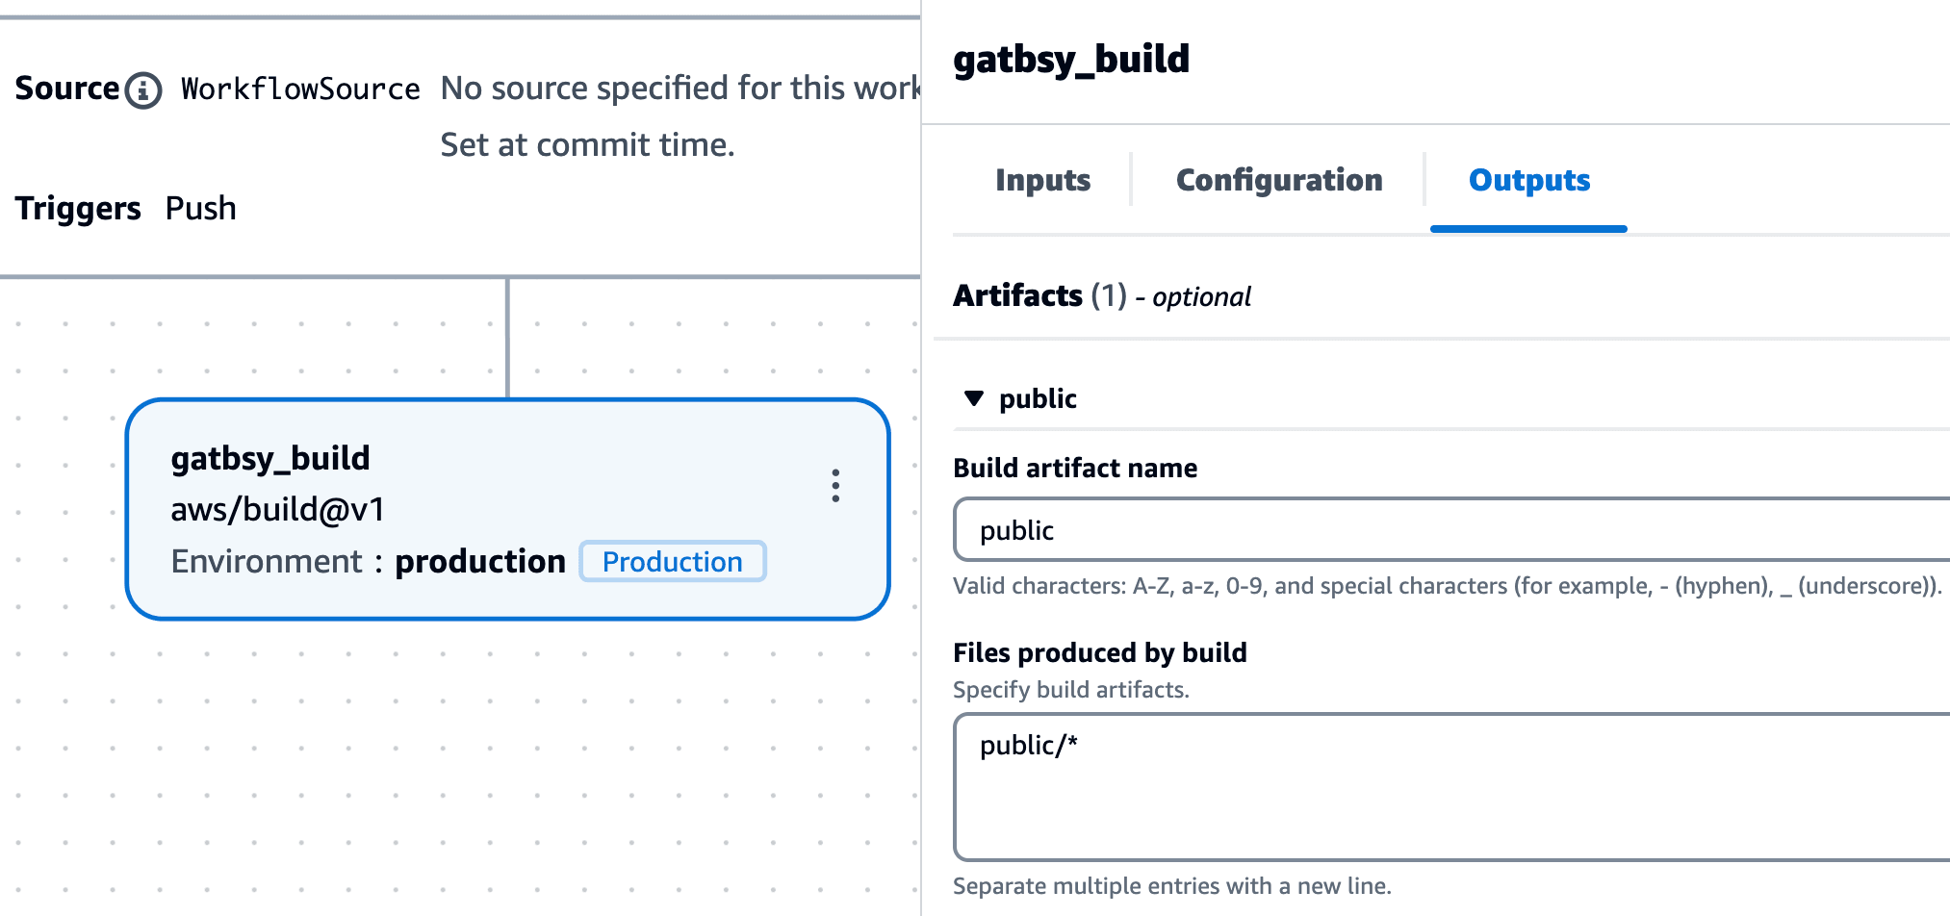Click the Triggers heading

78,209
